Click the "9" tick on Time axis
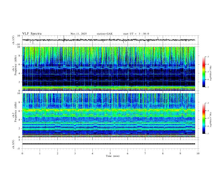 pos(180,153)
